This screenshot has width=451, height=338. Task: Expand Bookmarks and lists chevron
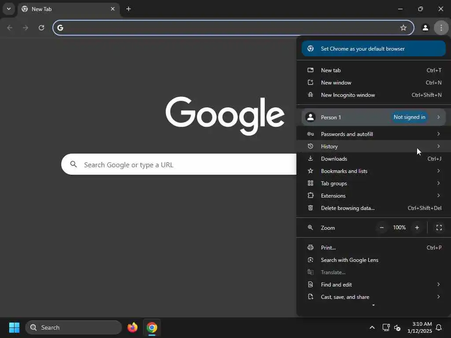pyautogui.click(x=438, y=171)
